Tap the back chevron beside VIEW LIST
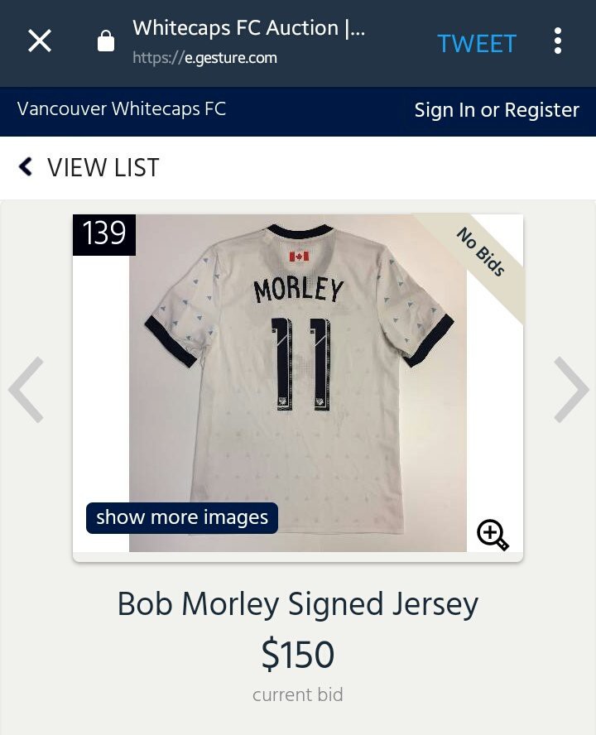 (26, 166)
